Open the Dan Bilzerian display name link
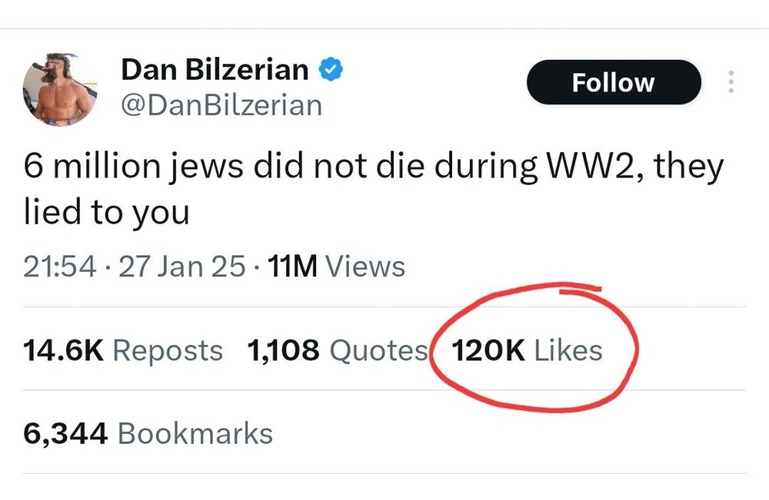This screenshot has height=500, width=769. tap(215, 71)
